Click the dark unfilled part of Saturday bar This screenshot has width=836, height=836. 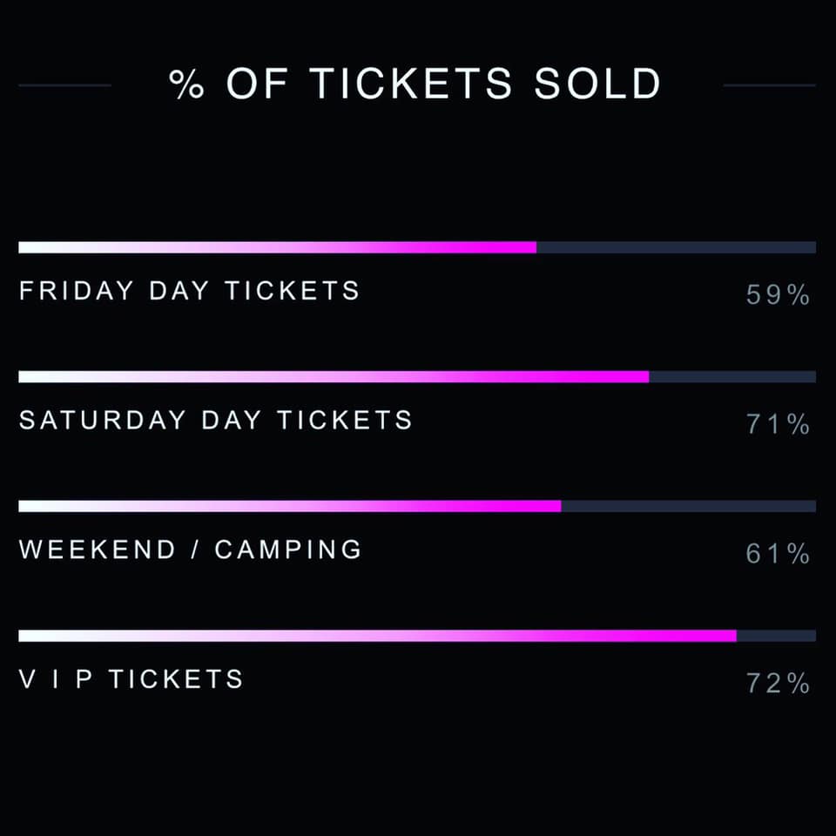(x=732, y=377)
